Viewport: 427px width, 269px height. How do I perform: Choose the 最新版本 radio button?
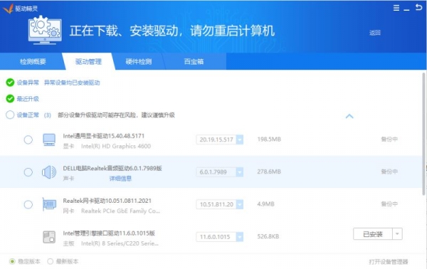50,261
